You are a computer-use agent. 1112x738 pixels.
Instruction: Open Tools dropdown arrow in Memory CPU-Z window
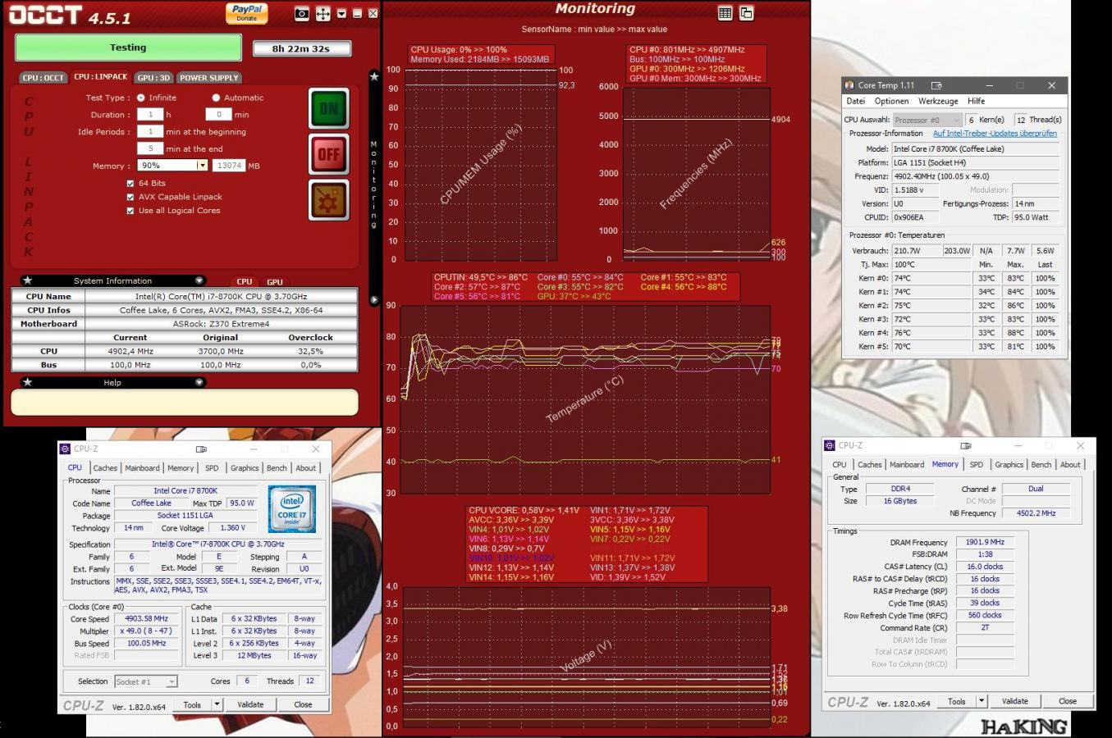click(x=982, y=701)
